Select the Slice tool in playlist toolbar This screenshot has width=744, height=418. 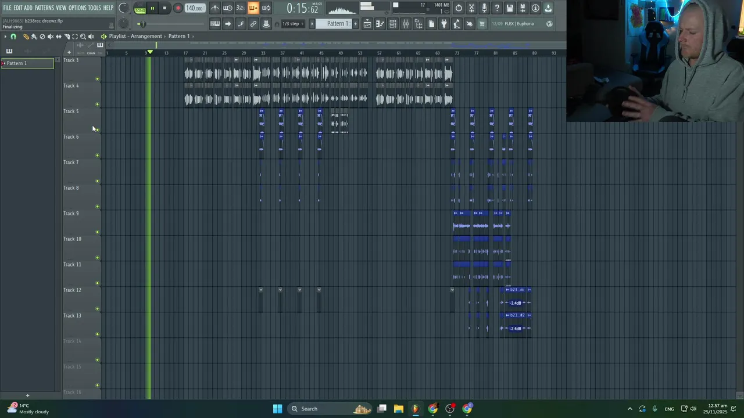click(x=67, y=36)
